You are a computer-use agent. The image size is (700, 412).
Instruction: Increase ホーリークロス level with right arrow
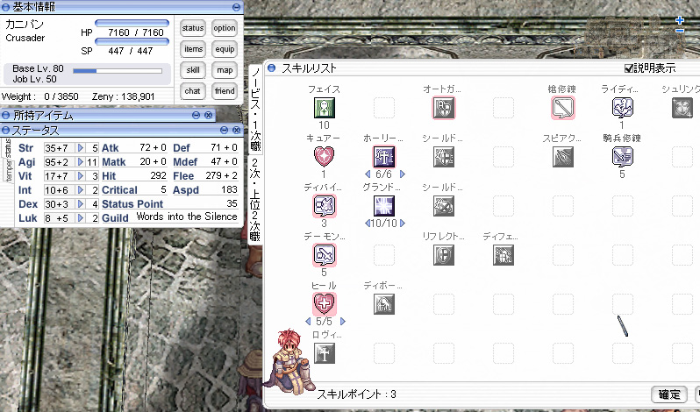[x=403, y=174]
